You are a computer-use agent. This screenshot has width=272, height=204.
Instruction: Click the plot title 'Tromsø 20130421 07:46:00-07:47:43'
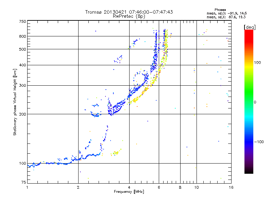point(129,12)
